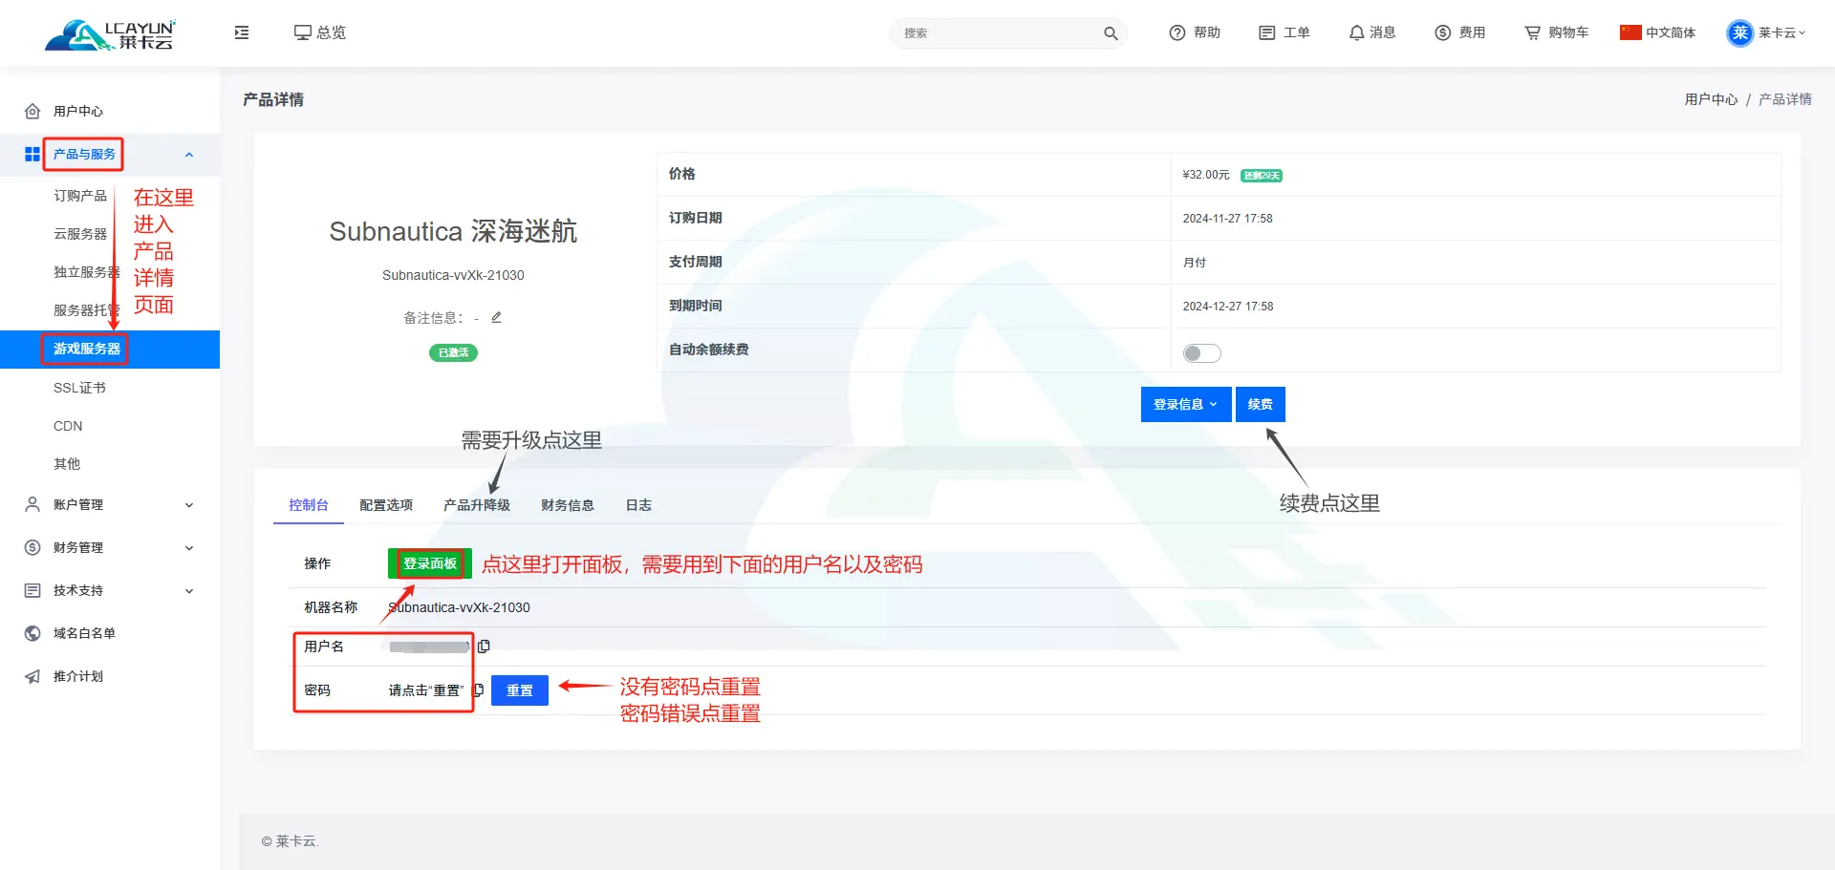The width and height of the screenshot is (1835, 870).
Task: Switch to 产品升降级 tab
Action: pos(477,505)
